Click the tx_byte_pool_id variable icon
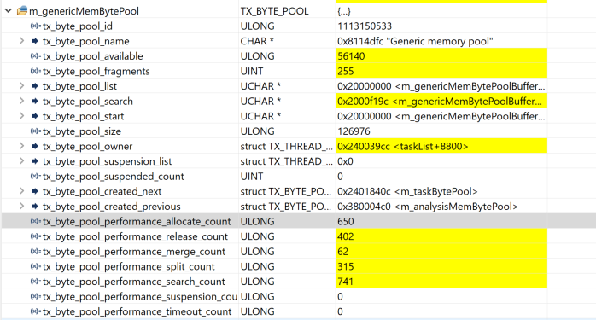This screenshot has width=596, height=320. click(x=36, y=26)
